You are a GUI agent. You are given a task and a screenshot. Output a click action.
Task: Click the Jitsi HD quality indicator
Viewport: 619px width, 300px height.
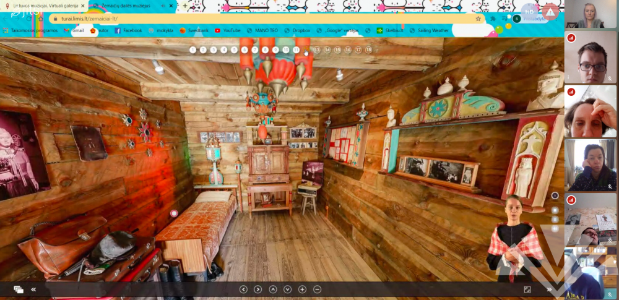[x=529, y=12]
